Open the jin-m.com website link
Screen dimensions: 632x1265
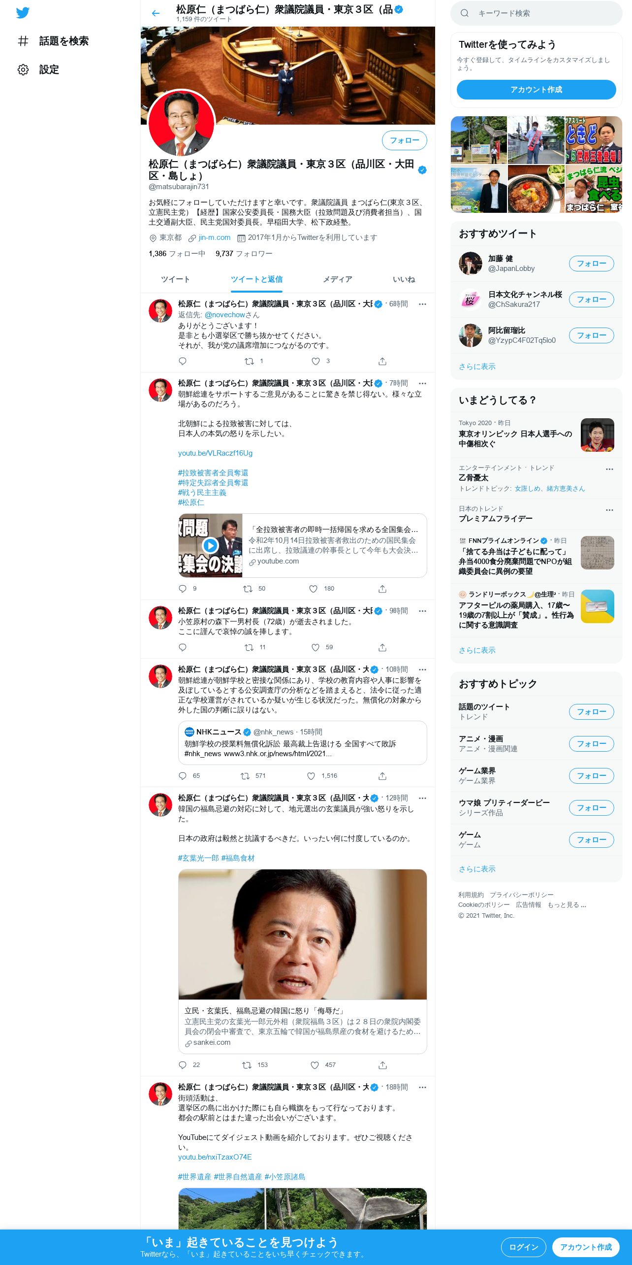(x=214, y=237)
